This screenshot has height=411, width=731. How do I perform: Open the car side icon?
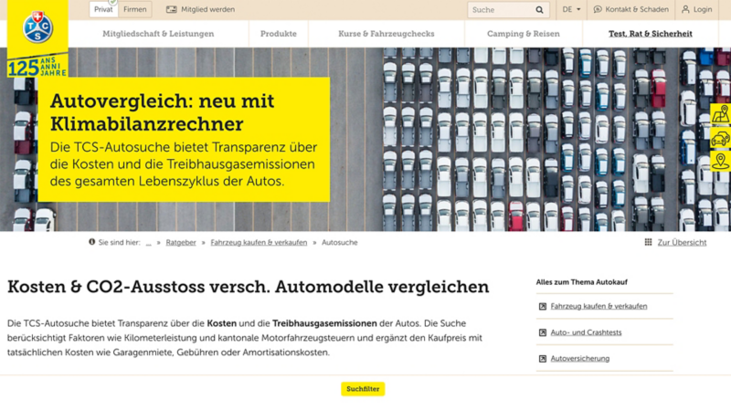coord(720,139)
